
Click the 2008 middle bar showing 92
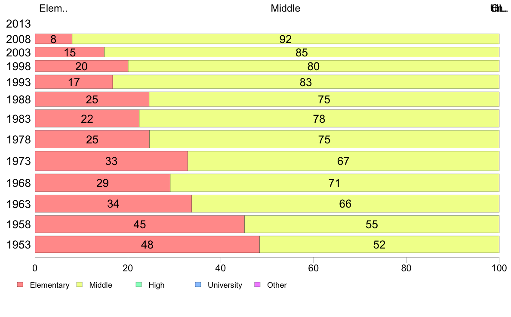click(x=286, y=39)
